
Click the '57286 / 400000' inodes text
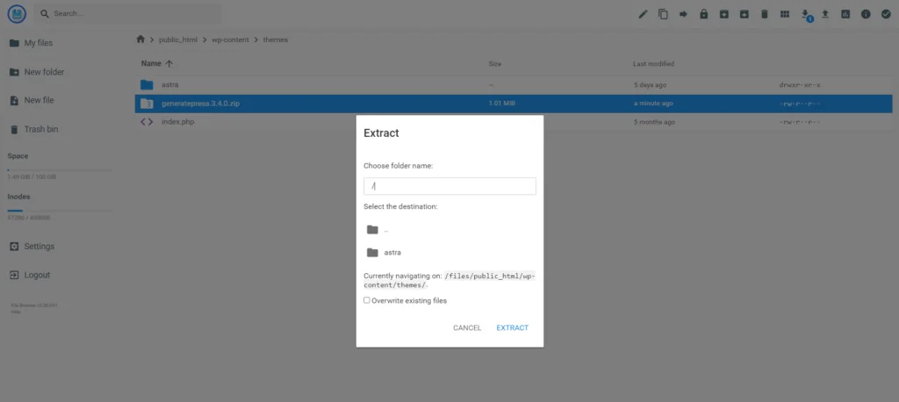point(29,218)
